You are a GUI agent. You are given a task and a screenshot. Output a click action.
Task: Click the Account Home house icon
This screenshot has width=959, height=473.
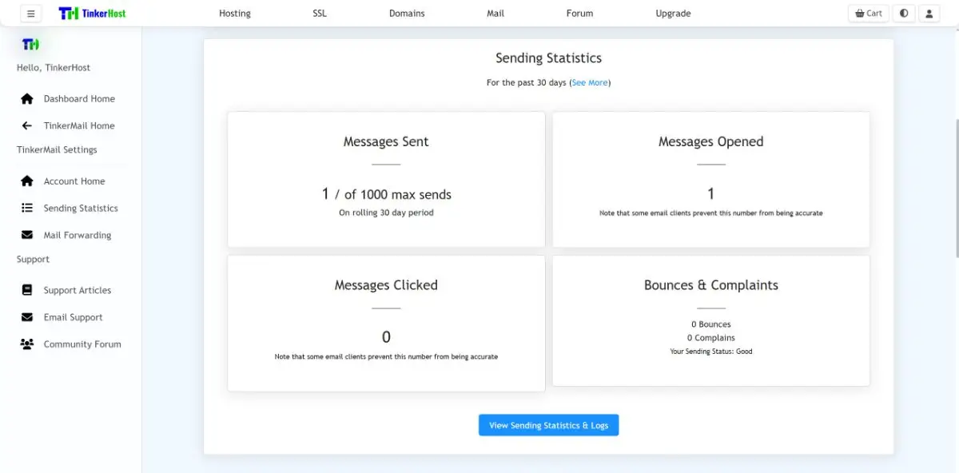[x=27, y=181]
